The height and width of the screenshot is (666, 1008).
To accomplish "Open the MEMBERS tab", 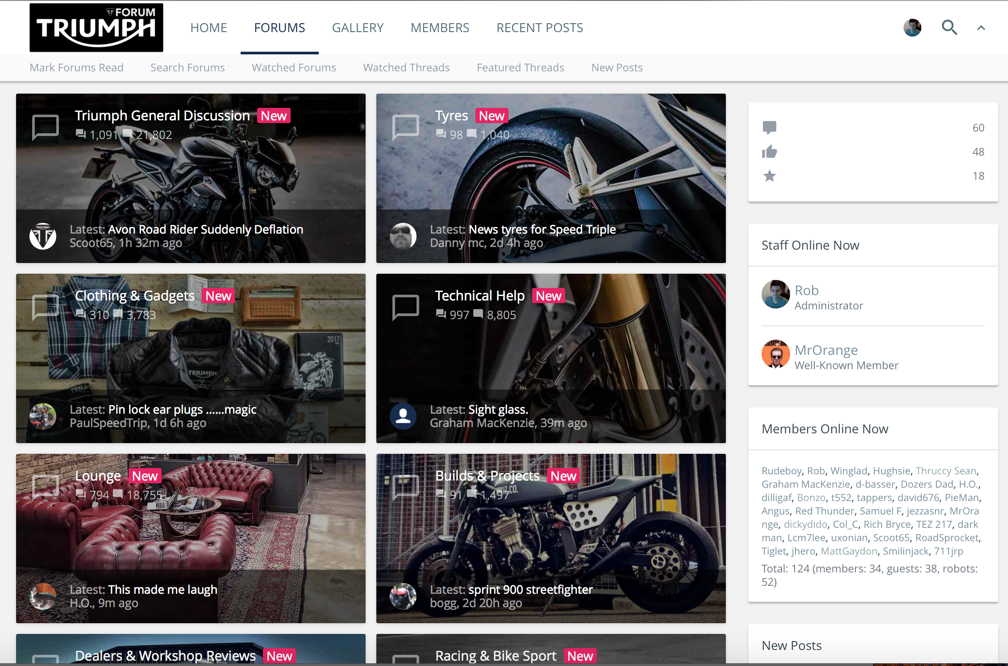I will (440, 28).
